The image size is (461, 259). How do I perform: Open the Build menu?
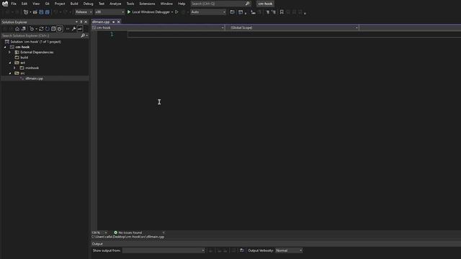coord(74,4)
